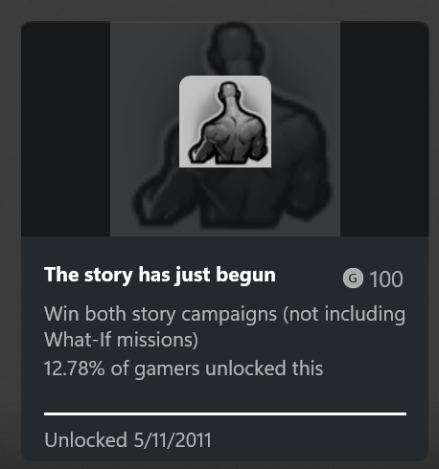Click the dark band right of the artwork
Viewport: 439px width, 469px height.
coord(384,129)
